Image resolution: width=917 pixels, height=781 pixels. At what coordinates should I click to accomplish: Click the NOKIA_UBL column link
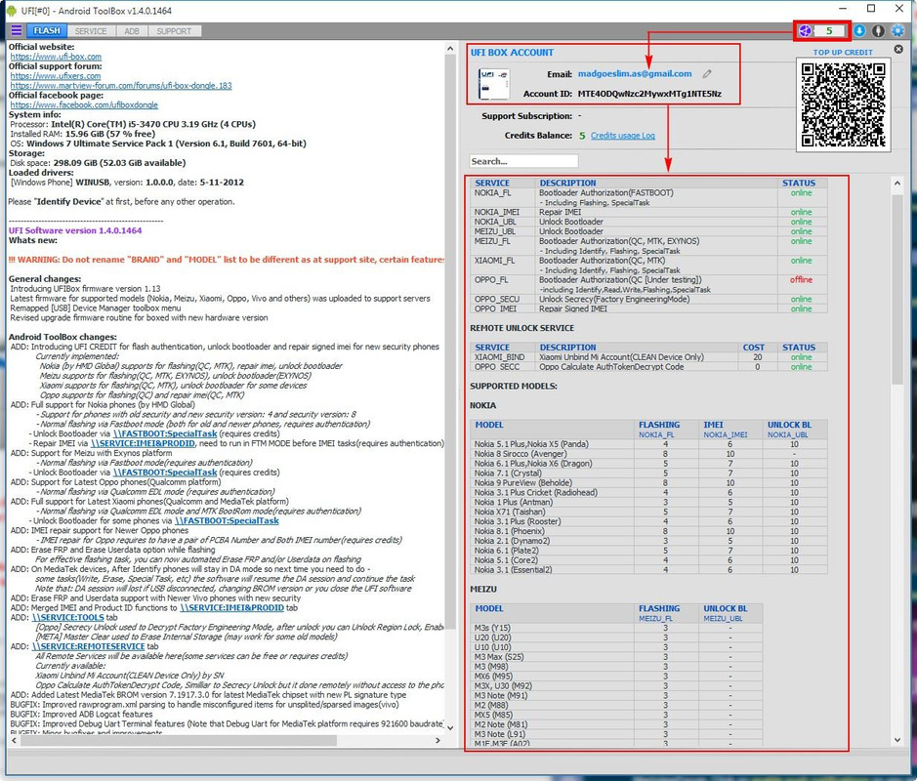tap(787, 435)
